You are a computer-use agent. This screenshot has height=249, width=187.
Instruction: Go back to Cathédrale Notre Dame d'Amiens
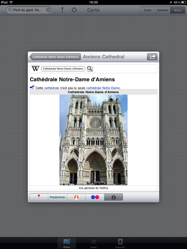pos(55,57)
